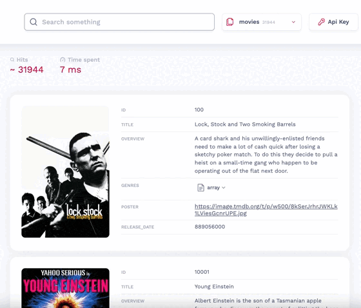
Task: Click the Api Key key icon
Action: (x=322, y=22)
